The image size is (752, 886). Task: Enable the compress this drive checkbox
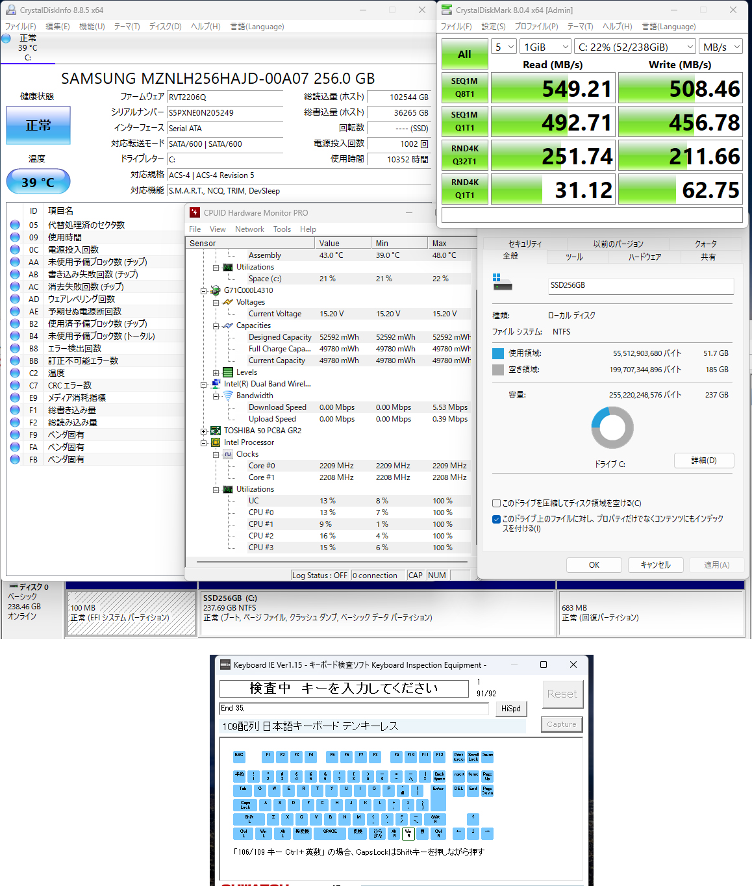tap(496, 503)
